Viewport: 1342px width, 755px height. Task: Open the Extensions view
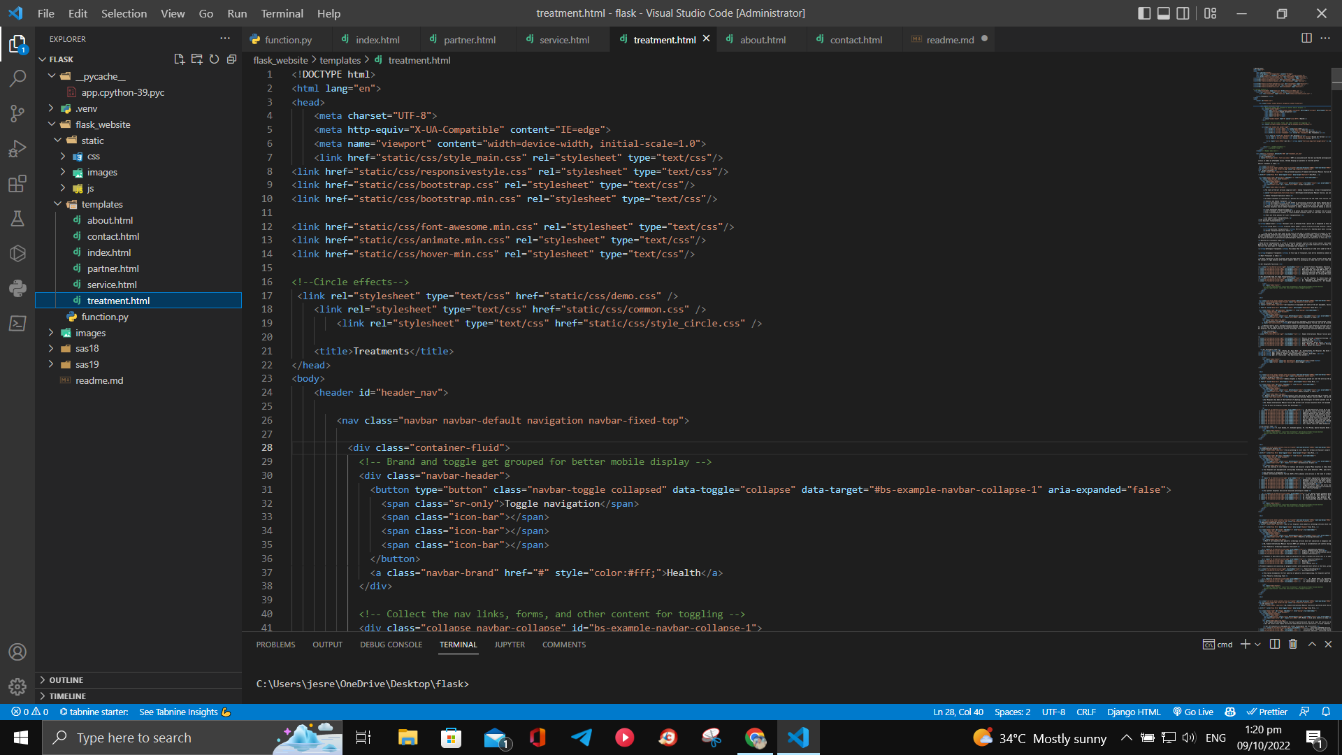click(x=17, y=183)
